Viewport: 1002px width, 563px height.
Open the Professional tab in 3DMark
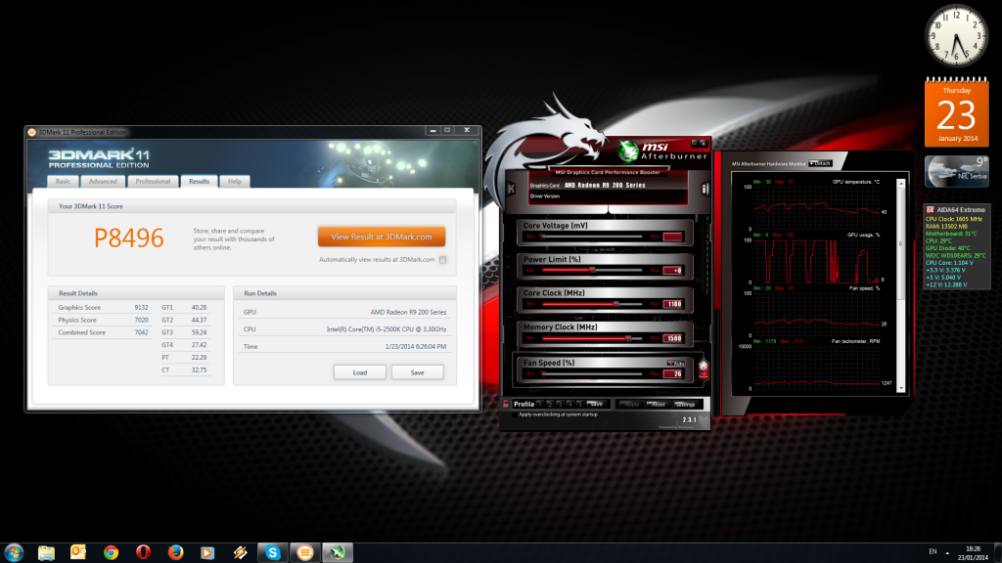153,181
